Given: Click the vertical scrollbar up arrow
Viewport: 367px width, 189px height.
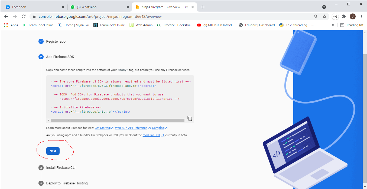Looking at the screenshot, I should point(365,32).
